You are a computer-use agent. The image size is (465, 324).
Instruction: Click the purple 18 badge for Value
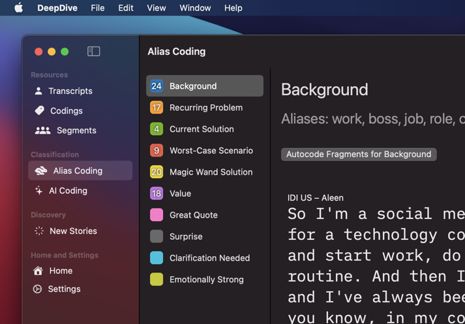coord(157,193)
